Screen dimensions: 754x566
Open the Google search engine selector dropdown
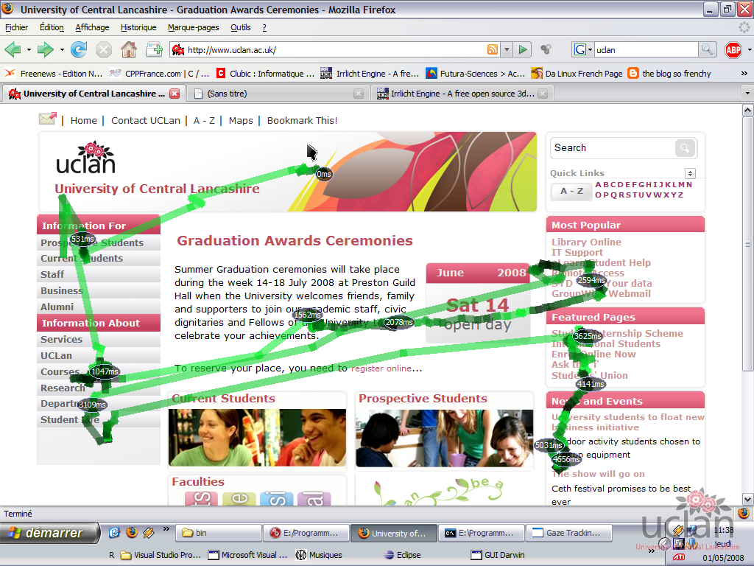coord(583,49)
